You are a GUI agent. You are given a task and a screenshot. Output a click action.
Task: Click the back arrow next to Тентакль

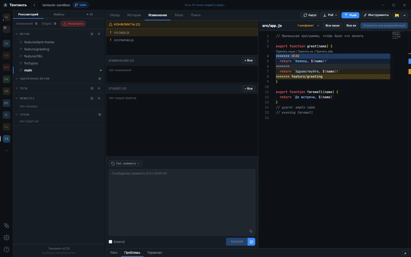click(x=34, y=5)
